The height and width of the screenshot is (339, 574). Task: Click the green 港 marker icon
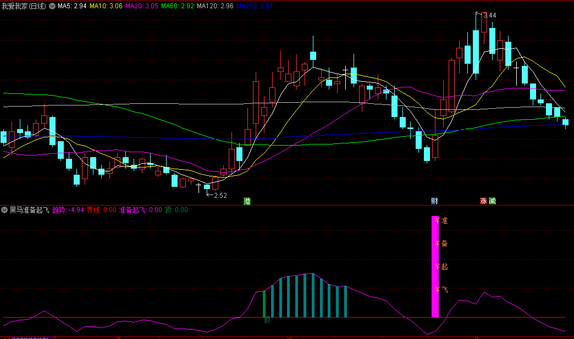(247, 201)
